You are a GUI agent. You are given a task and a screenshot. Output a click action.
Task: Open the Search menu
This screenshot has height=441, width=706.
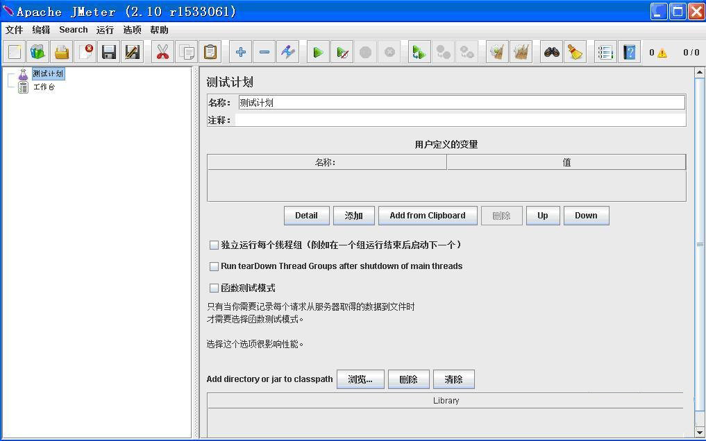73,30
